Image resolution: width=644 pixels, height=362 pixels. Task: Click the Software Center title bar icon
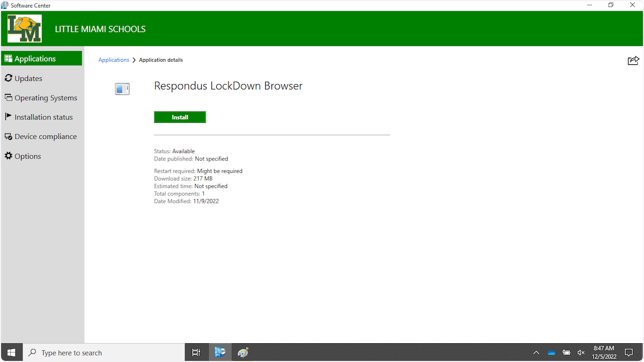[5, 5]
